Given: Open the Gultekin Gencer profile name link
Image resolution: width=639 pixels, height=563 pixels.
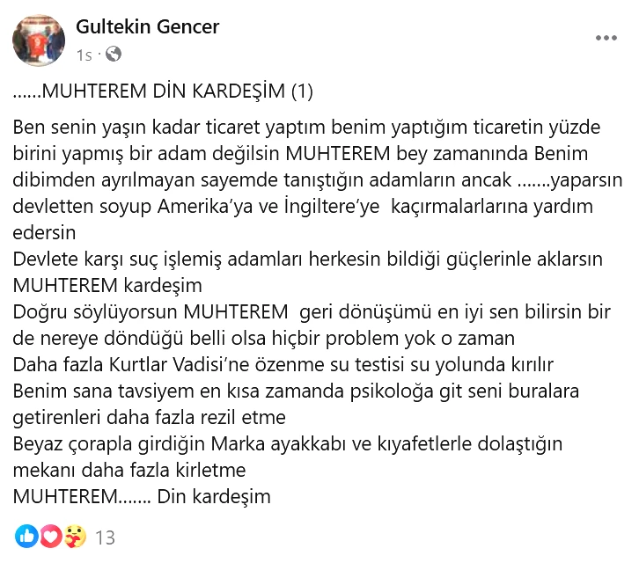Looking at the screenshot, I should coord(148,27).
